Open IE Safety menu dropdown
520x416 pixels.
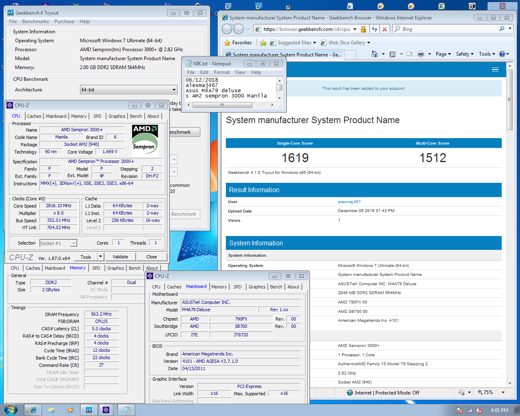(465, 54)
